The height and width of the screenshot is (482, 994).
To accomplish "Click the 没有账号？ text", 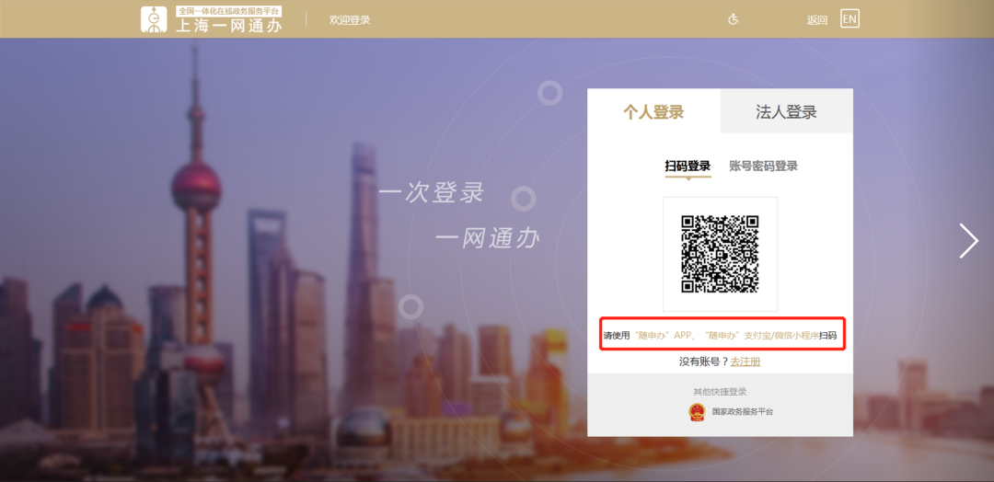I will tap(704, 361).
